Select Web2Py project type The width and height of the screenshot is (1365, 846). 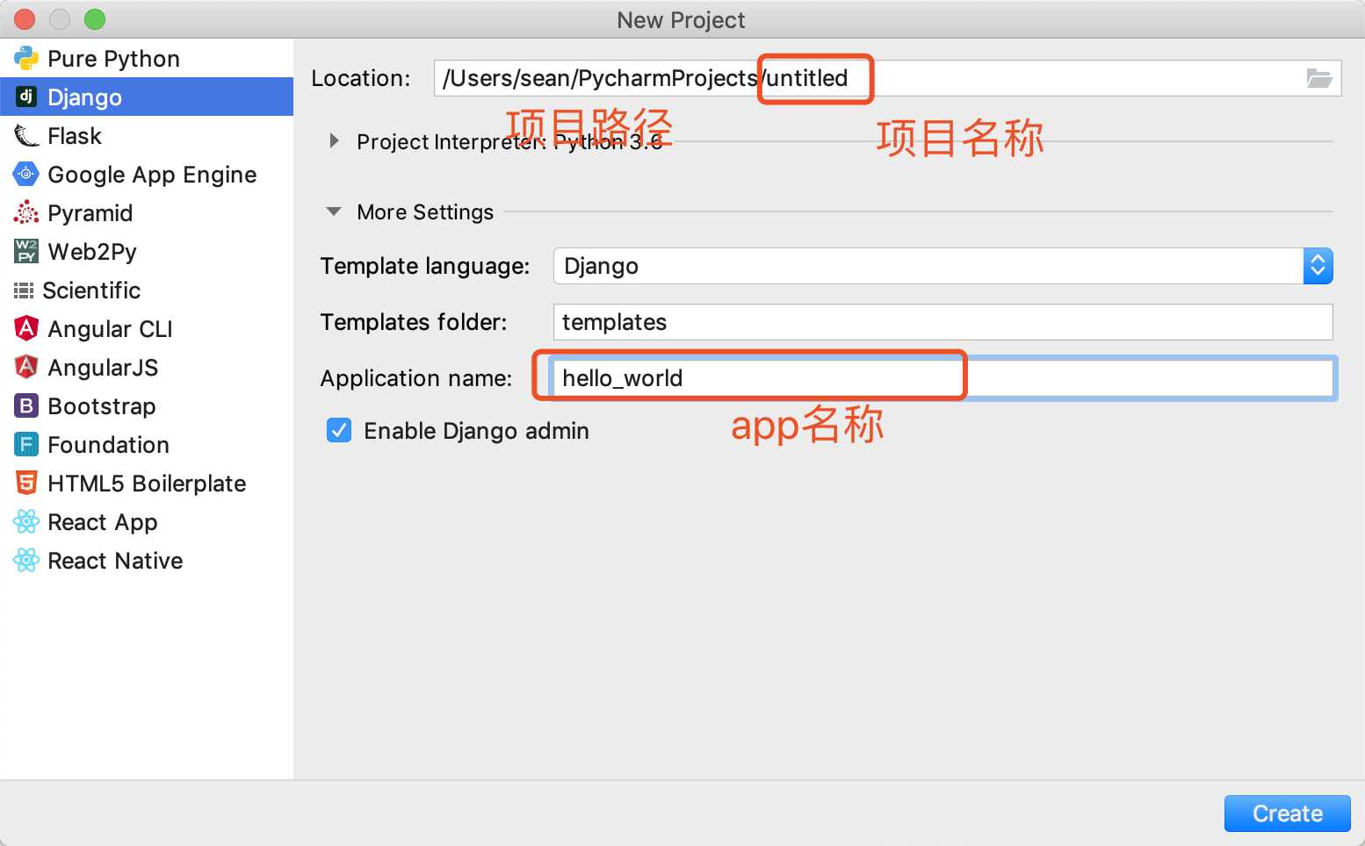(x=147, y=251)
